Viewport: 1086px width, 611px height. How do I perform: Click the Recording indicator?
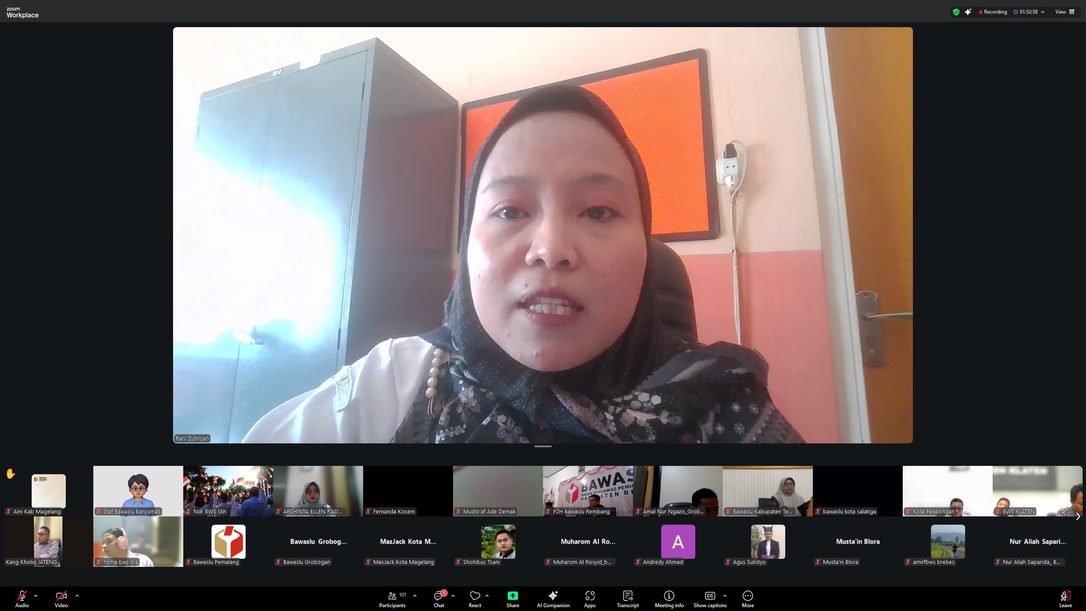click(993, 12)
